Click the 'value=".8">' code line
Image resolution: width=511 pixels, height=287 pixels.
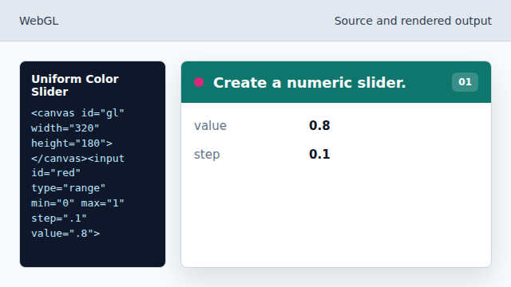tap(65, 234)
